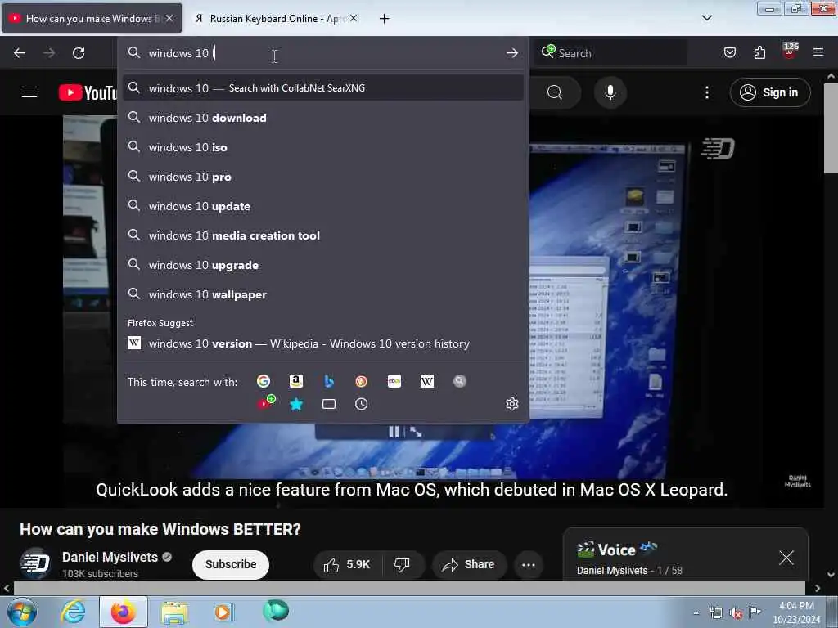
Task: Open YouTube settings three-dot menu
Action: click(x=706, y=92)
